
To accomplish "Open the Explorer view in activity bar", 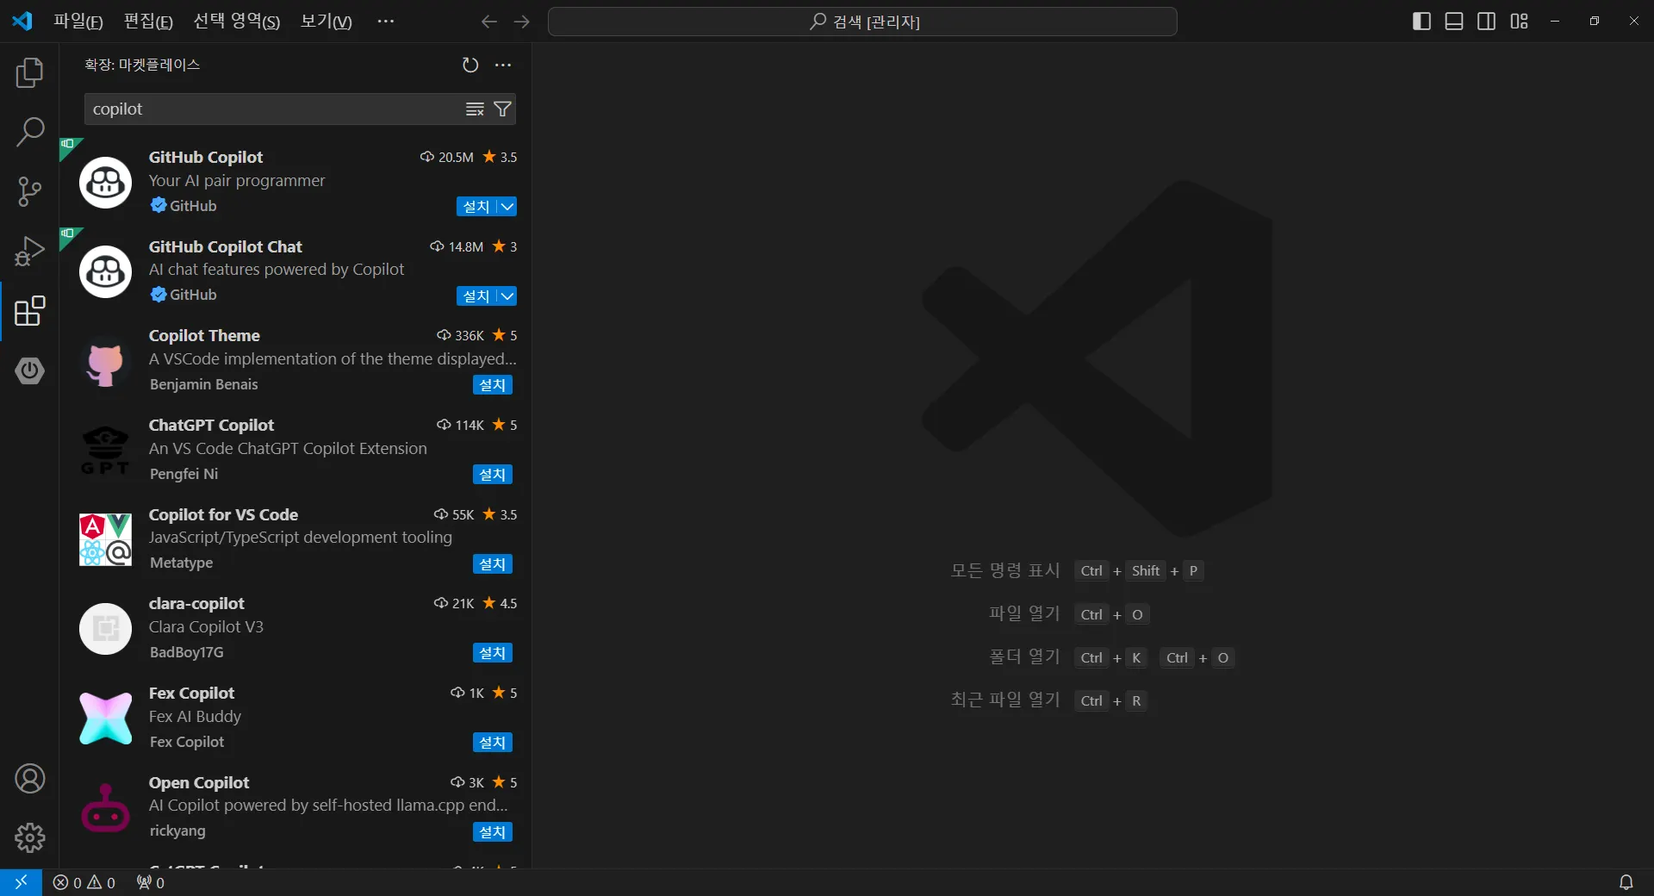I will click(x=29, y=73).
